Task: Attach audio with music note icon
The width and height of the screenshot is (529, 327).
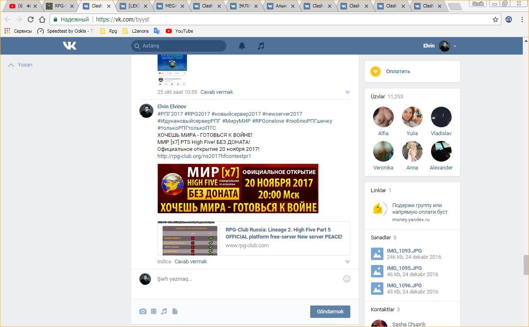Action: 164,311
